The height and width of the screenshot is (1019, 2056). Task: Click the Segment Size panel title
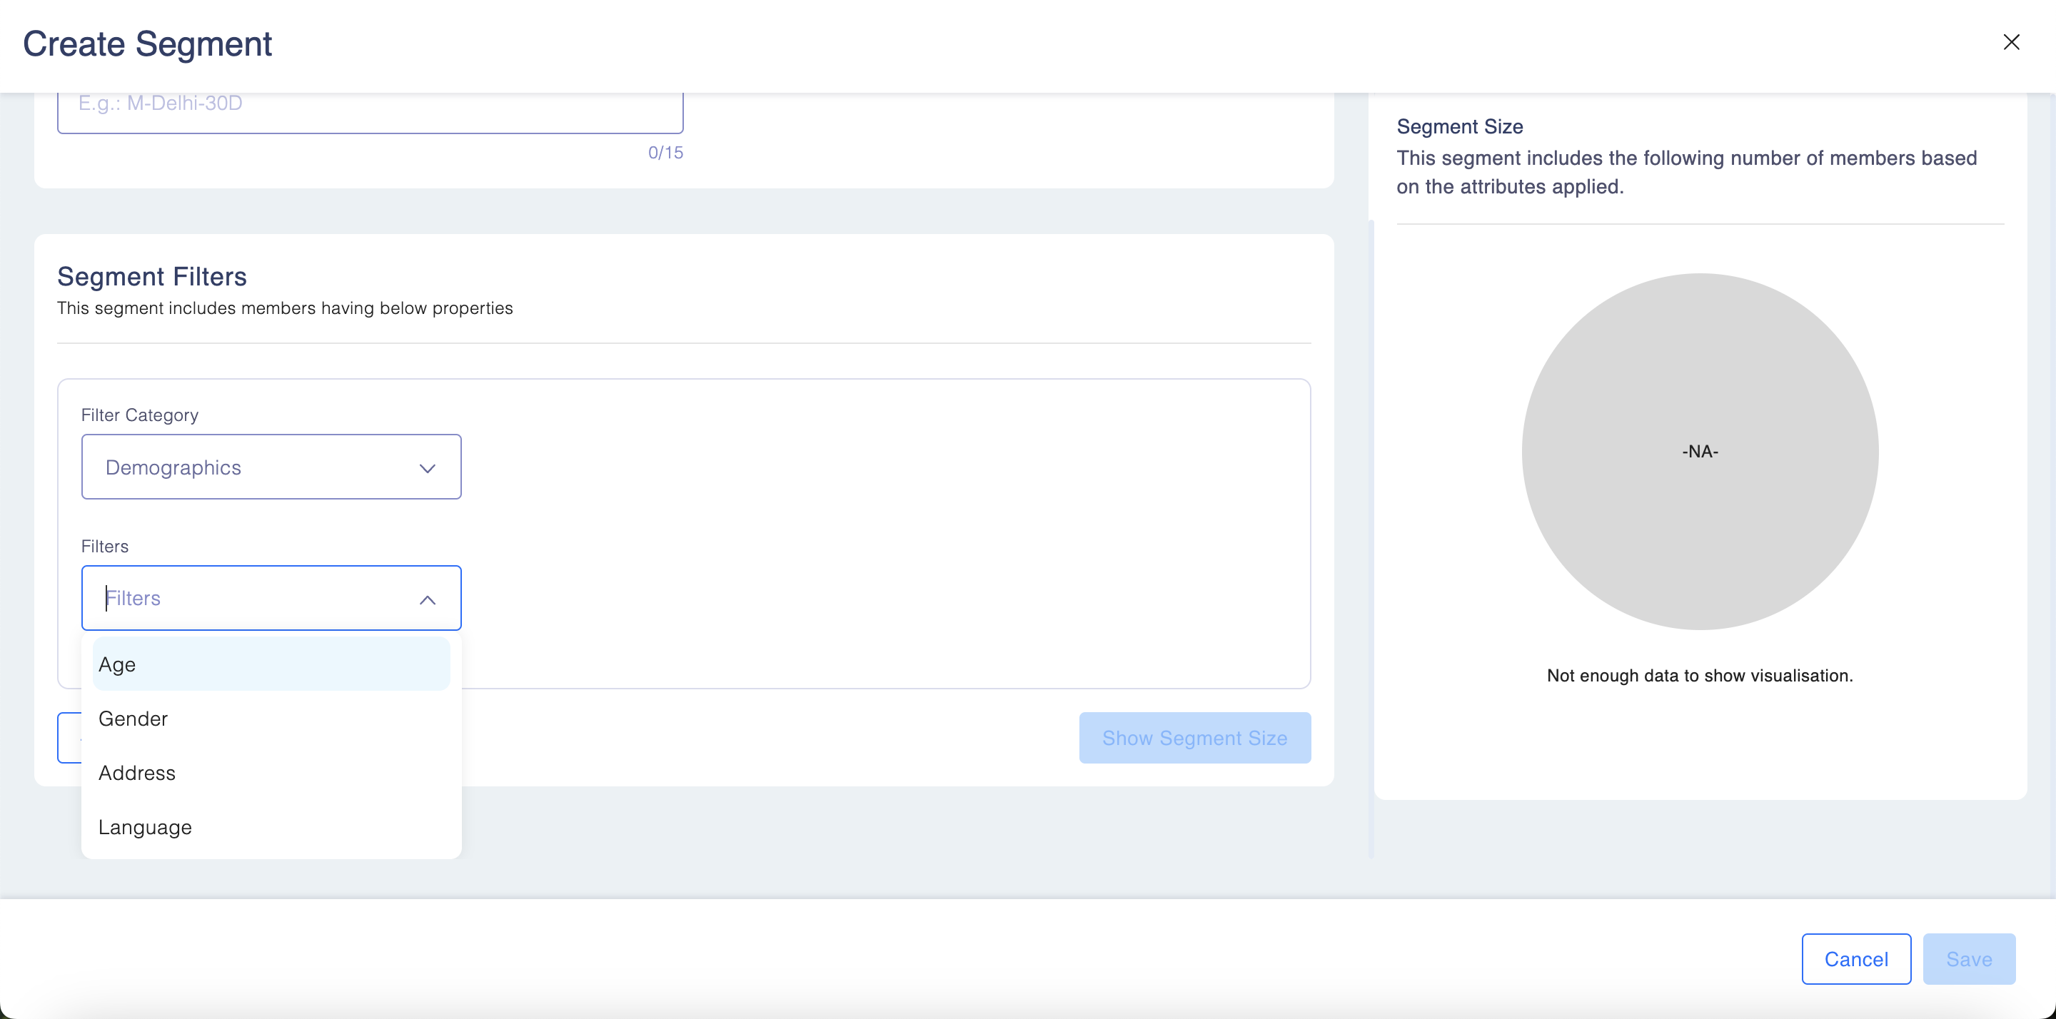[x=1459, y=126]
